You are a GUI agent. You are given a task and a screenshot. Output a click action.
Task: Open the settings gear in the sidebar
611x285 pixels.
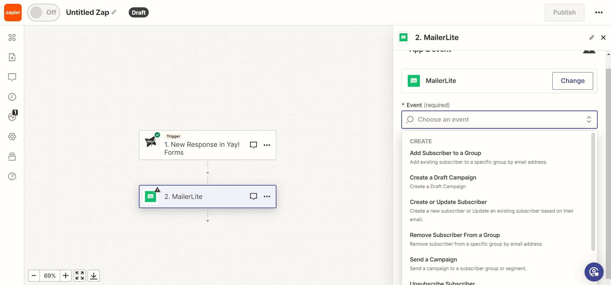click(x=12, y=137)
